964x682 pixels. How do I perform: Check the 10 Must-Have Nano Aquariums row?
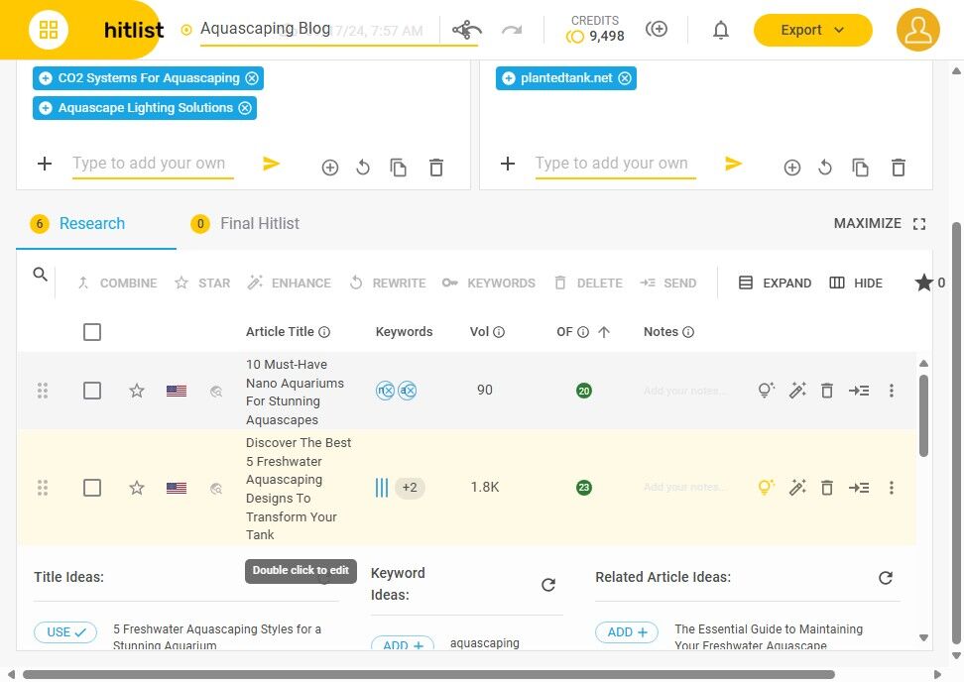click(x=92, y=391)
